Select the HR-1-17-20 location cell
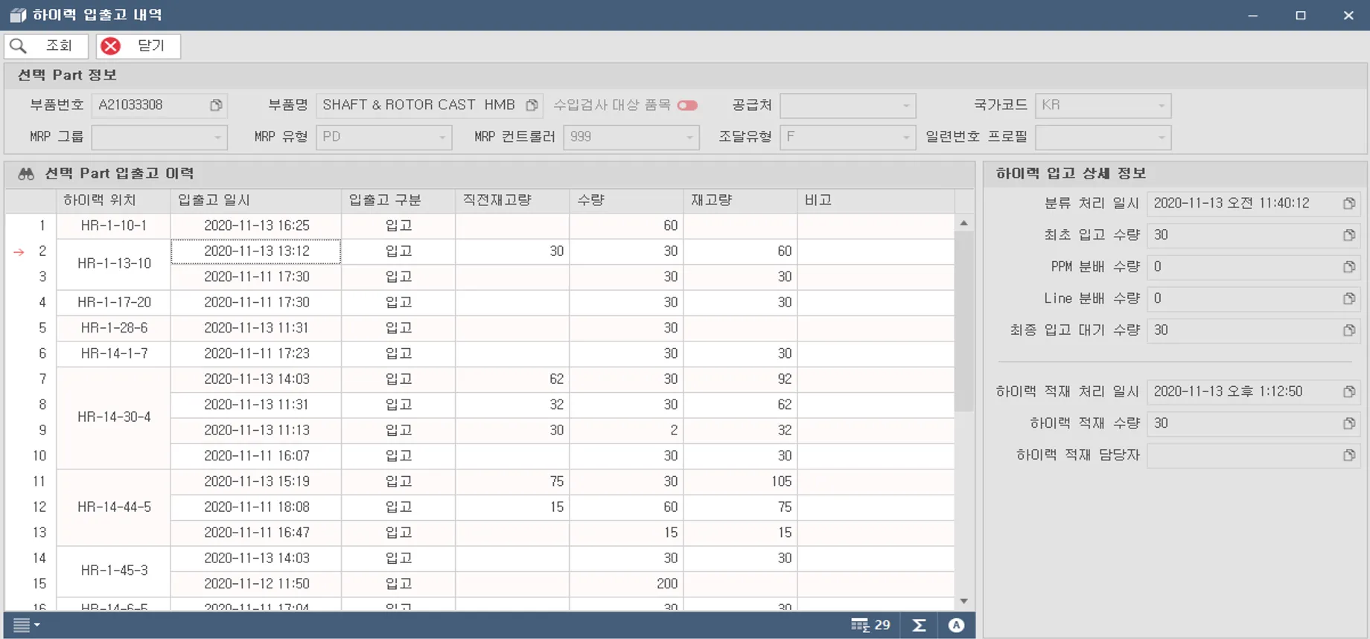Screen dimensions: 1370x639 (x=113, y=303)
